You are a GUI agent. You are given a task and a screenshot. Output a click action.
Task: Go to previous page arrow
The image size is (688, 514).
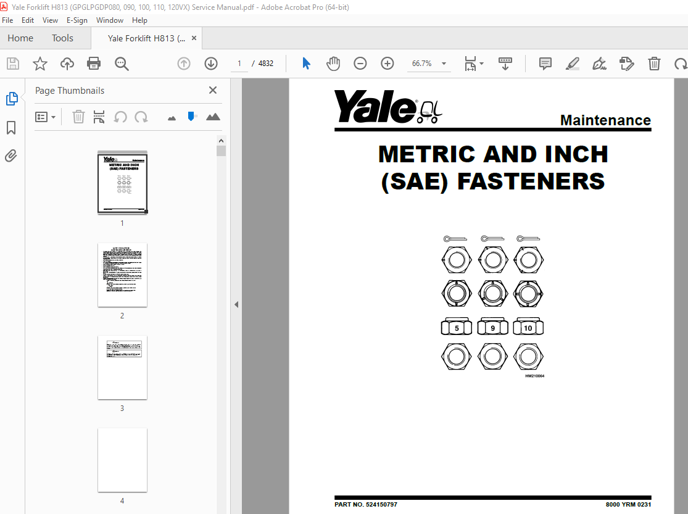184,64
